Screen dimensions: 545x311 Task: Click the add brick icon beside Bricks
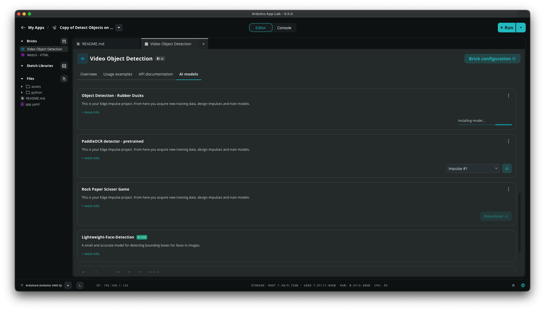[x=64, y=41]
